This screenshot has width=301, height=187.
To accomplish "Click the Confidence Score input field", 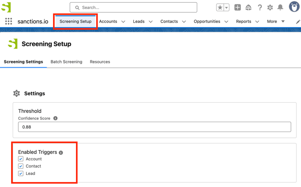I will (x=155, y=127).
